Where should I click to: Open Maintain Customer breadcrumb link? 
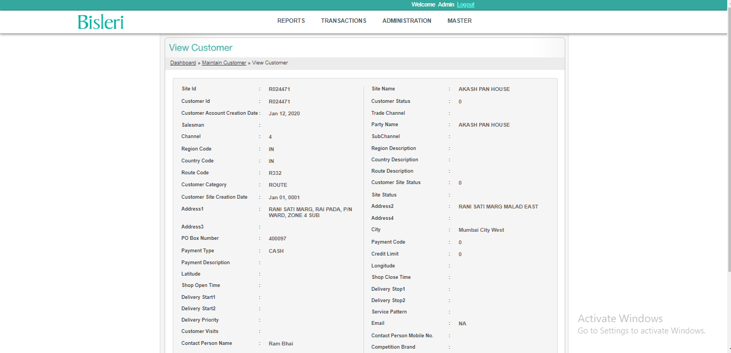[224, 63]
